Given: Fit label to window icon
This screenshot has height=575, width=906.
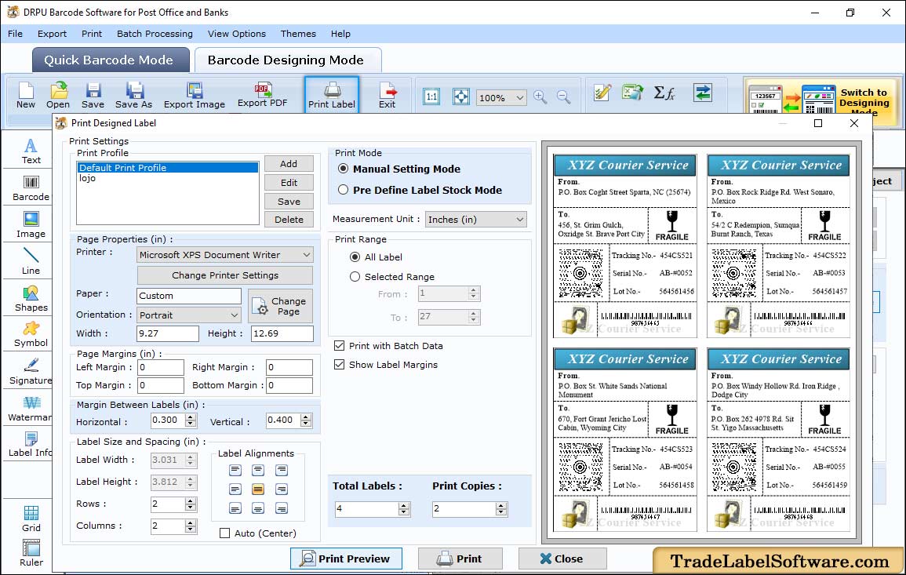Looking at the screenshot, I should pyautogui.click(x=461, y=96).
